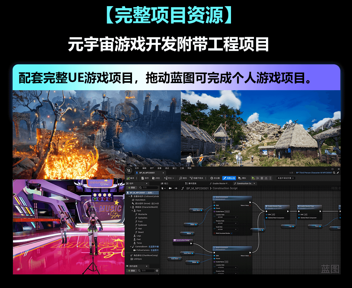This screenshot has width=352, height=288.
Task: Click the graph forward navigation arrow
Action: point(176,188)
